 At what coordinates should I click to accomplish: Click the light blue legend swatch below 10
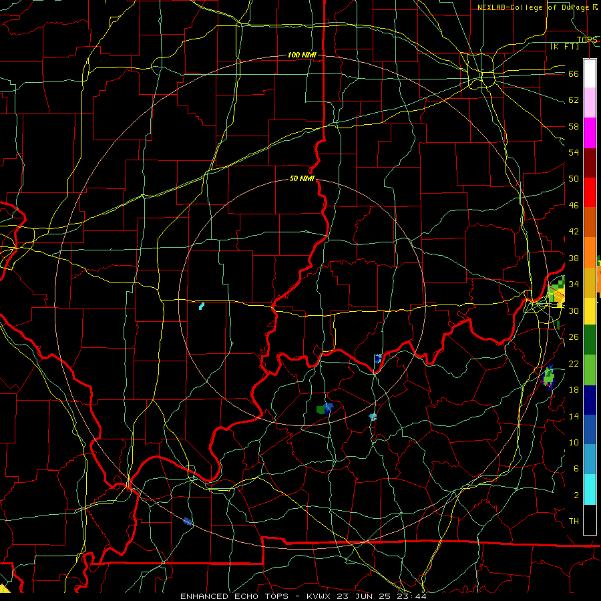tap(590, 459)
